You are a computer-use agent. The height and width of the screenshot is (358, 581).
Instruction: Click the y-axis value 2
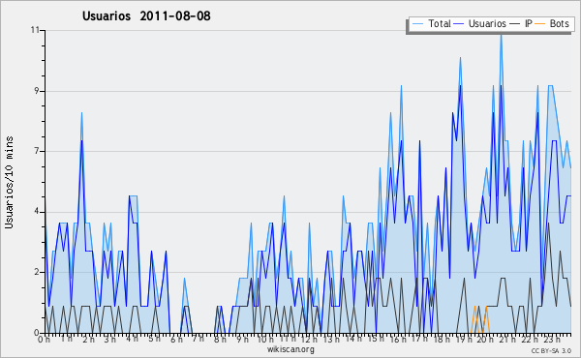point(37,272)
